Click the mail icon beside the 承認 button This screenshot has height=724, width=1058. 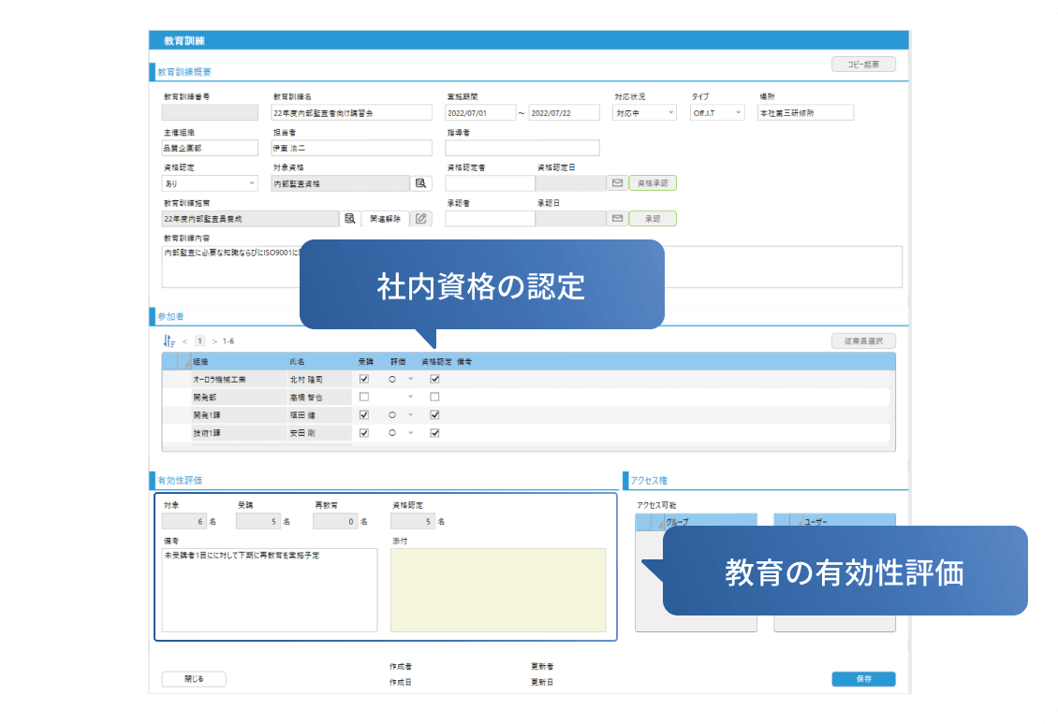tap(617, 219)
